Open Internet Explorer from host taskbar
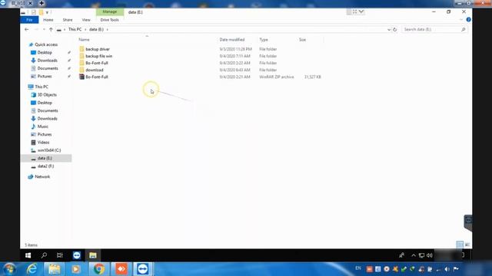492x276 pixels. 32,269
